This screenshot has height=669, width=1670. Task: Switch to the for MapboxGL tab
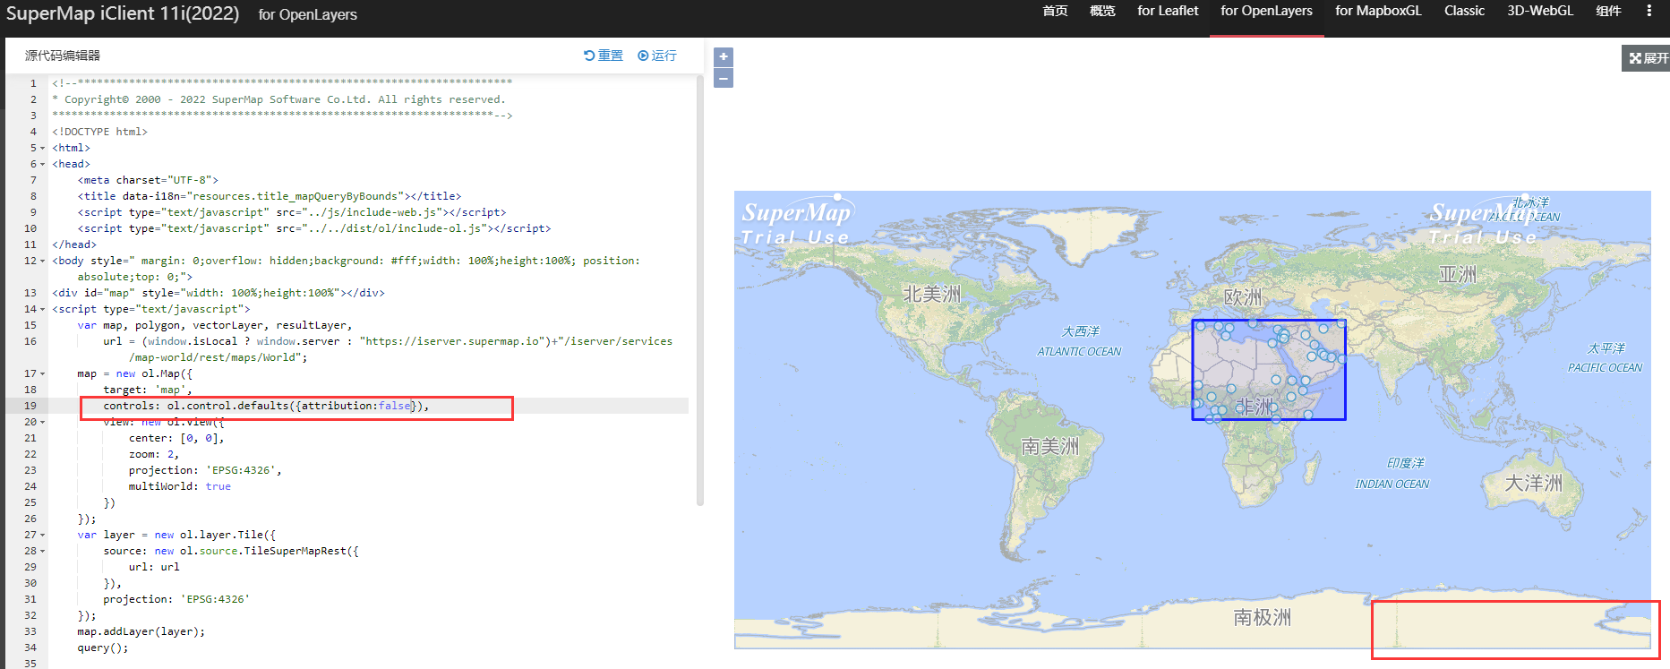pos(1378,11)
